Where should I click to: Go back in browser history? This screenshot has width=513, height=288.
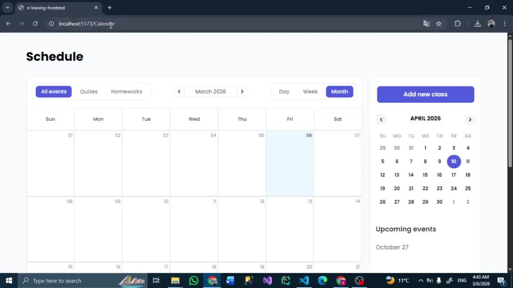8,24
